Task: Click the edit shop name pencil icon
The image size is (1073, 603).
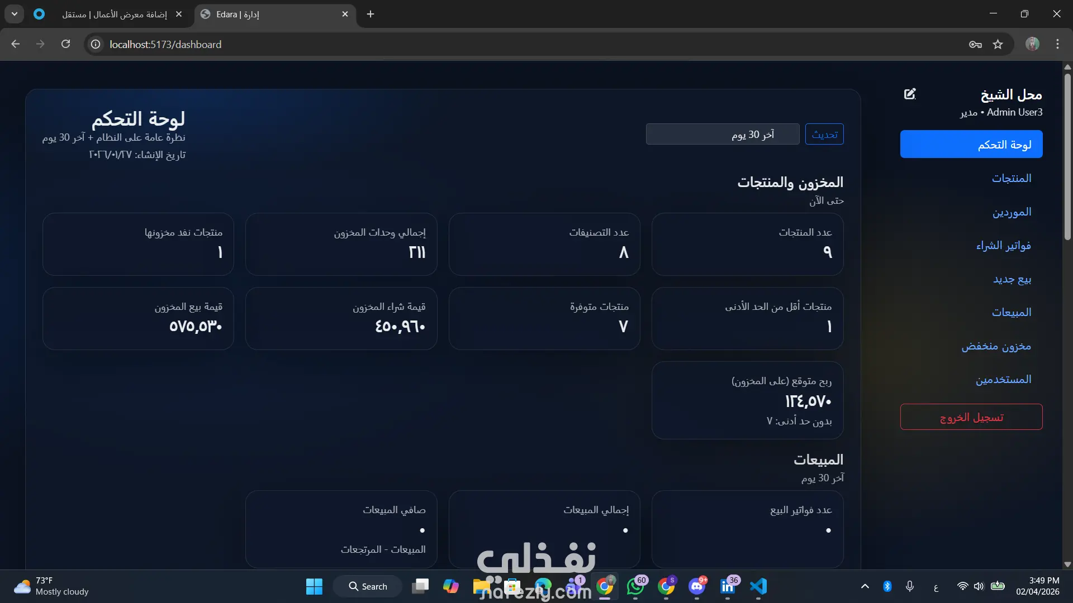Action: coord(910,94)
